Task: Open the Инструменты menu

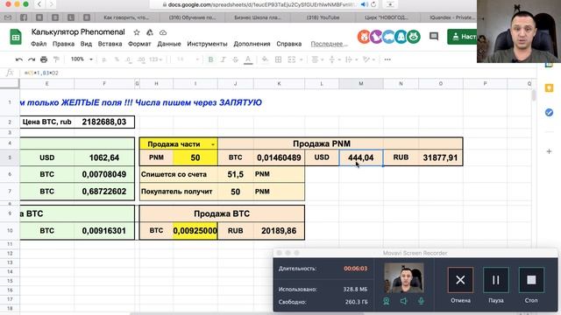Action: pyautogui.click(x=207, y=44)
